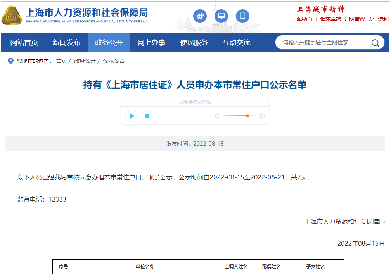Select the 政务公开 navigation tab
The width and height of the screenshot is (391, 274).
(x=109, y=42)
